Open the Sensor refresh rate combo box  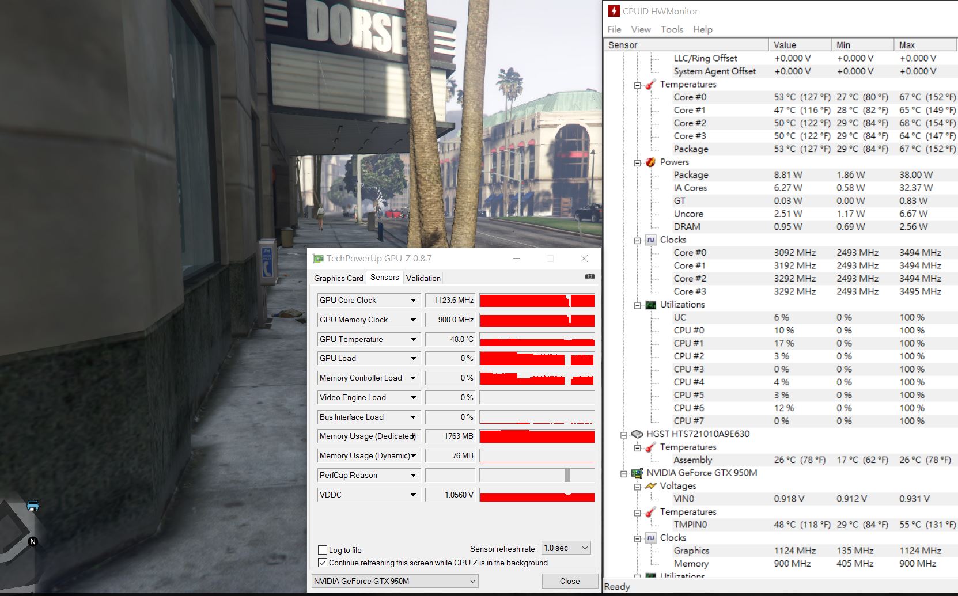566,548
